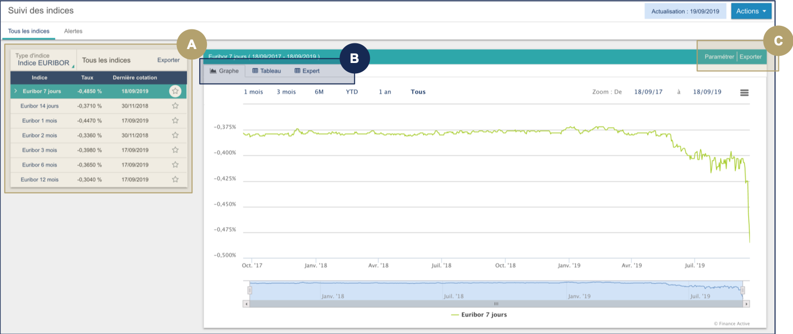
Task: Click the chart icon on the Graphe tab
Action: tap(213, 71)
